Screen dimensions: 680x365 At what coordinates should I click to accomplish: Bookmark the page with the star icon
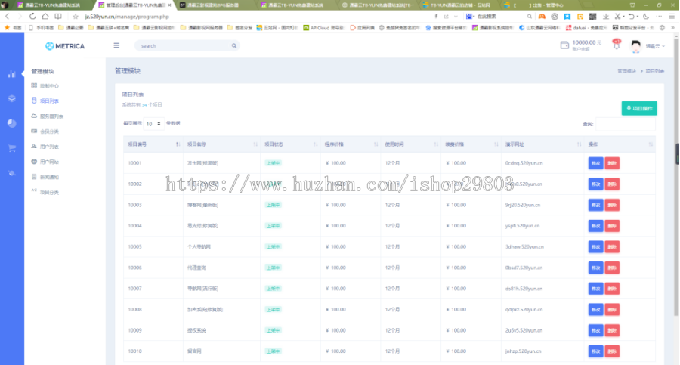[x=76, y=17]
